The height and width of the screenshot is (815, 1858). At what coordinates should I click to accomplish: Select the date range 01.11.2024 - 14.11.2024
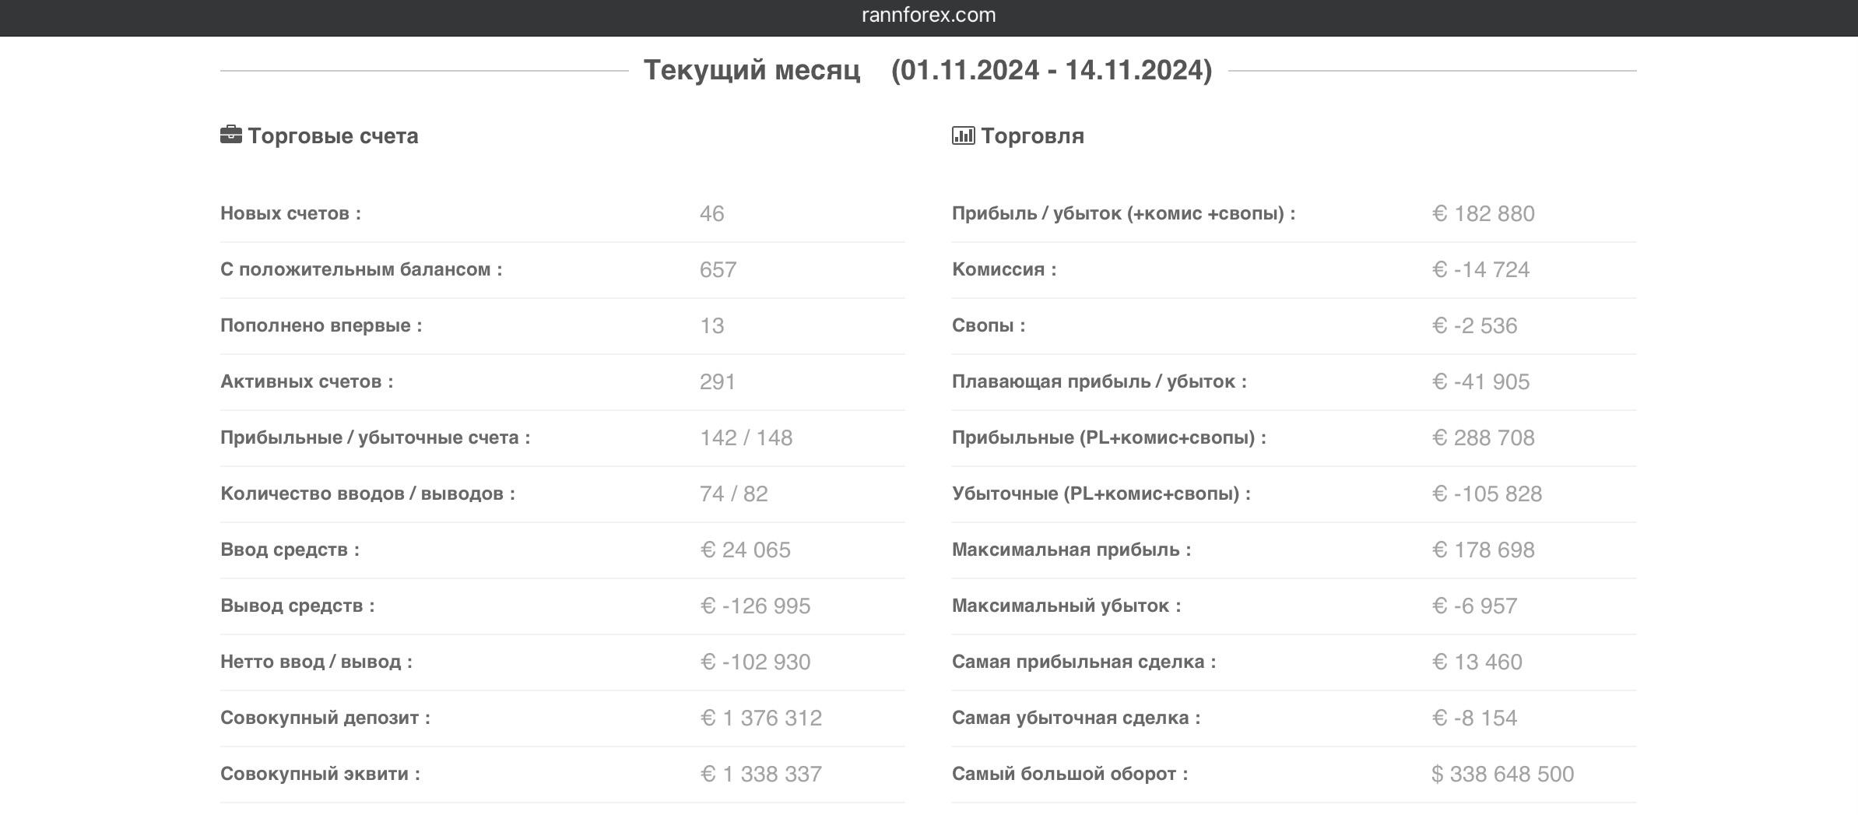tap(1052, 70)
